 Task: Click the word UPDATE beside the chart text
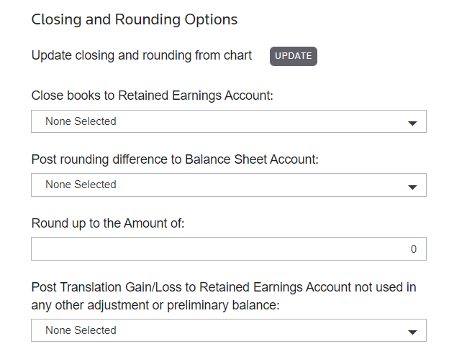(294, 56)
